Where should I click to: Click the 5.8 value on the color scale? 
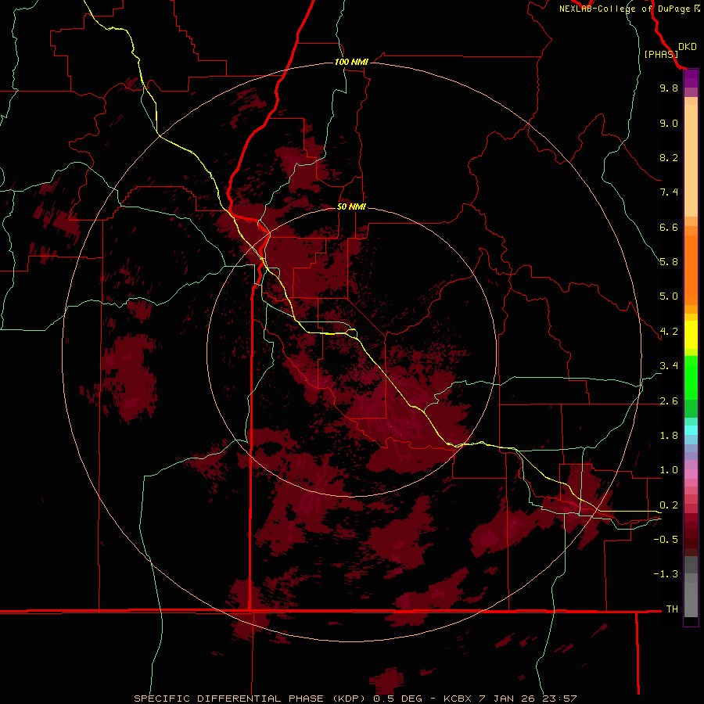pos(669,262)
